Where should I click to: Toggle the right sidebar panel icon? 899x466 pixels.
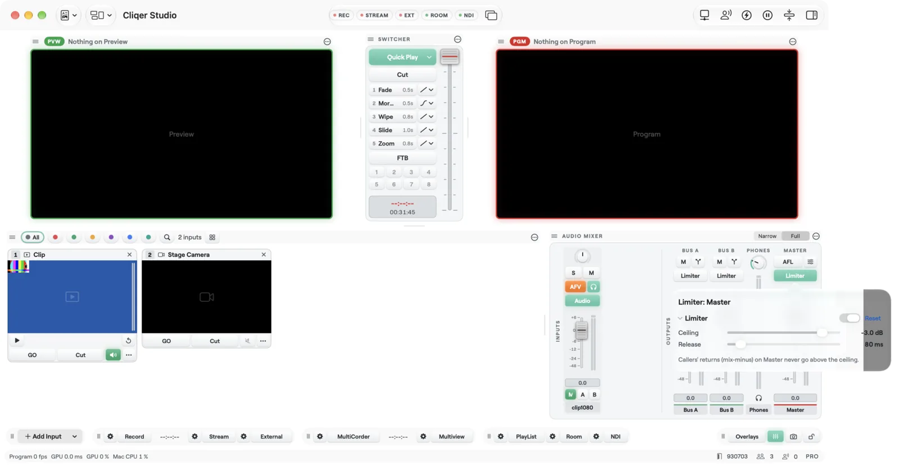811,15
